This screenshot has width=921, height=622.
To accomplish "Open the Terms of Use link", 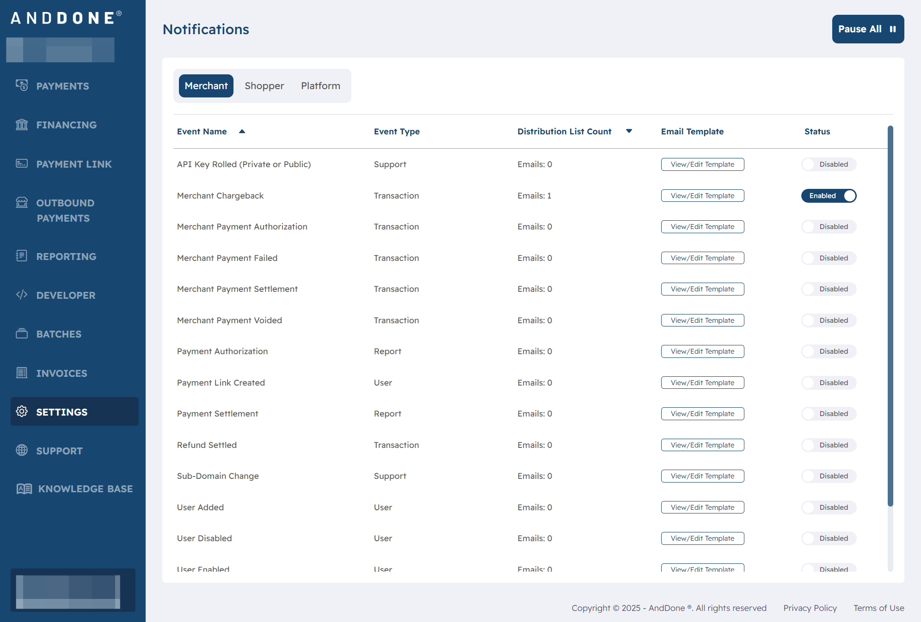I will (878, 608).
